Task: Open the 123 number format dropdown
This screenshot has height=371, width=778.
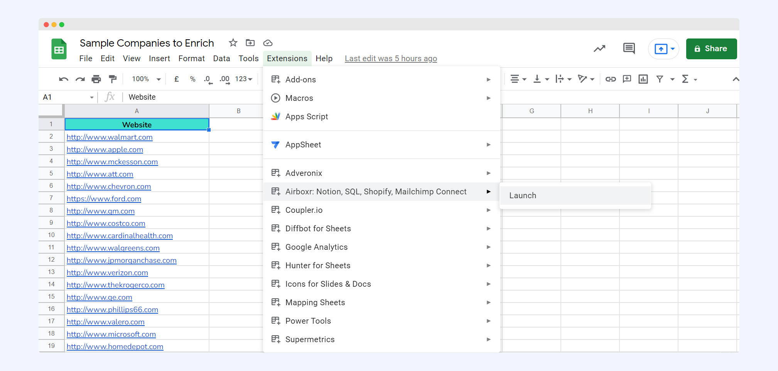Action: tap(244, 79)
